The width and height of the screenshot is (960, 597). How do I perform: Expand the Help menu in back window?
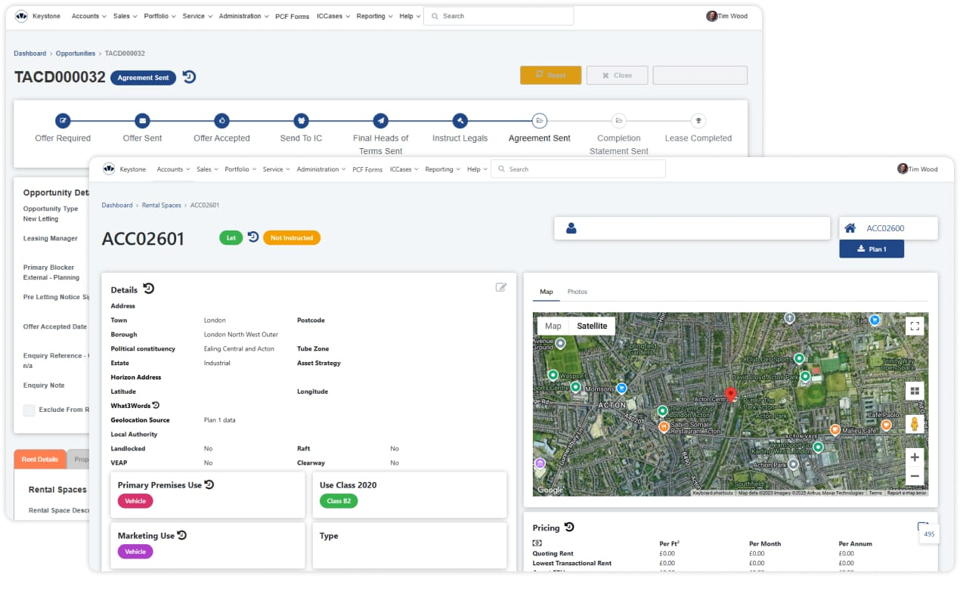click(x=409, y=16)
